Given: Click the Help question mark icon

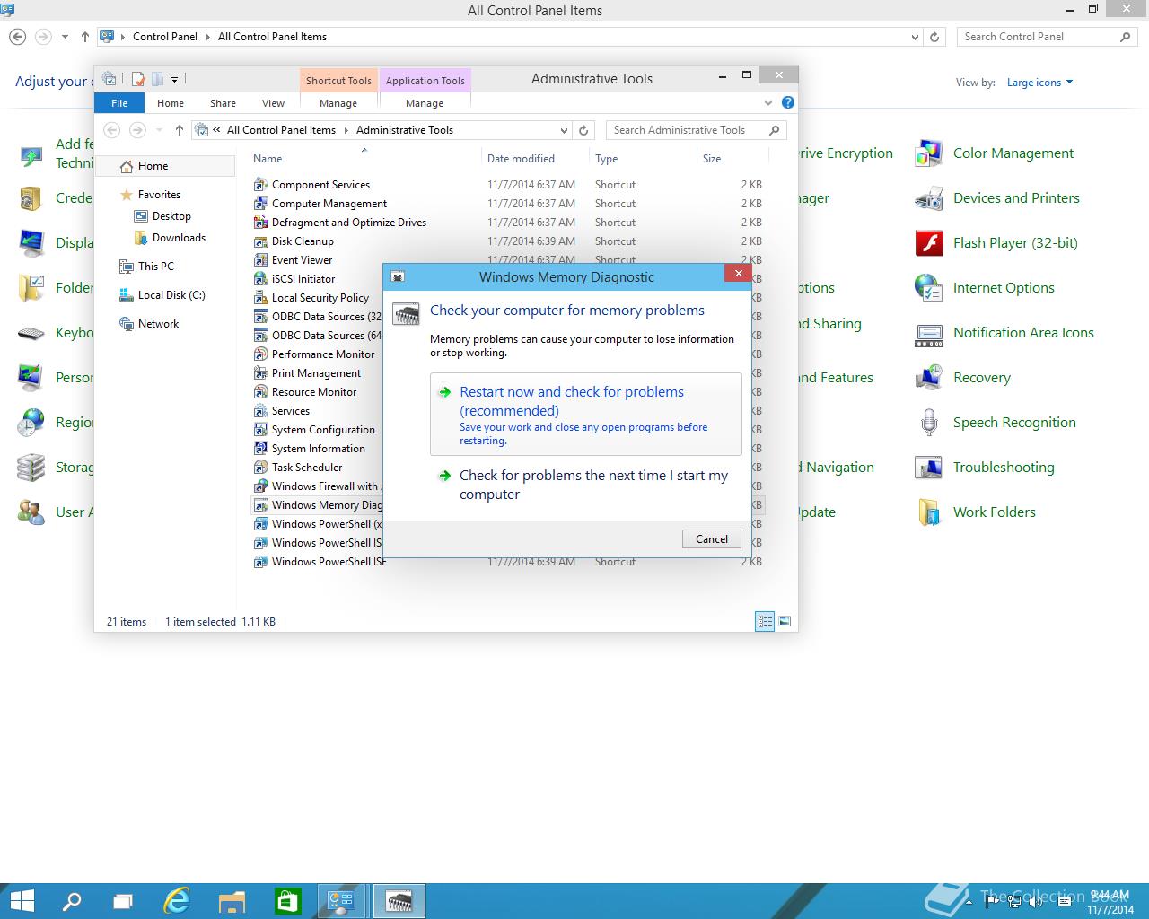Looking at the screenshot, I should (787, 103).
